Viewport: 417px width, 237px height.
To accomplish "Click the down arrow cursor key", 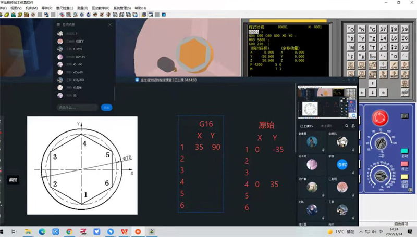I will click(373, 92).
